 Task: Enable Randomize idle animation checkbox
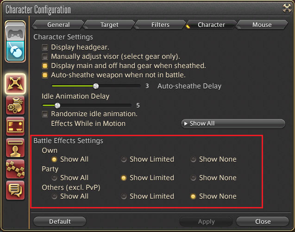45,114
